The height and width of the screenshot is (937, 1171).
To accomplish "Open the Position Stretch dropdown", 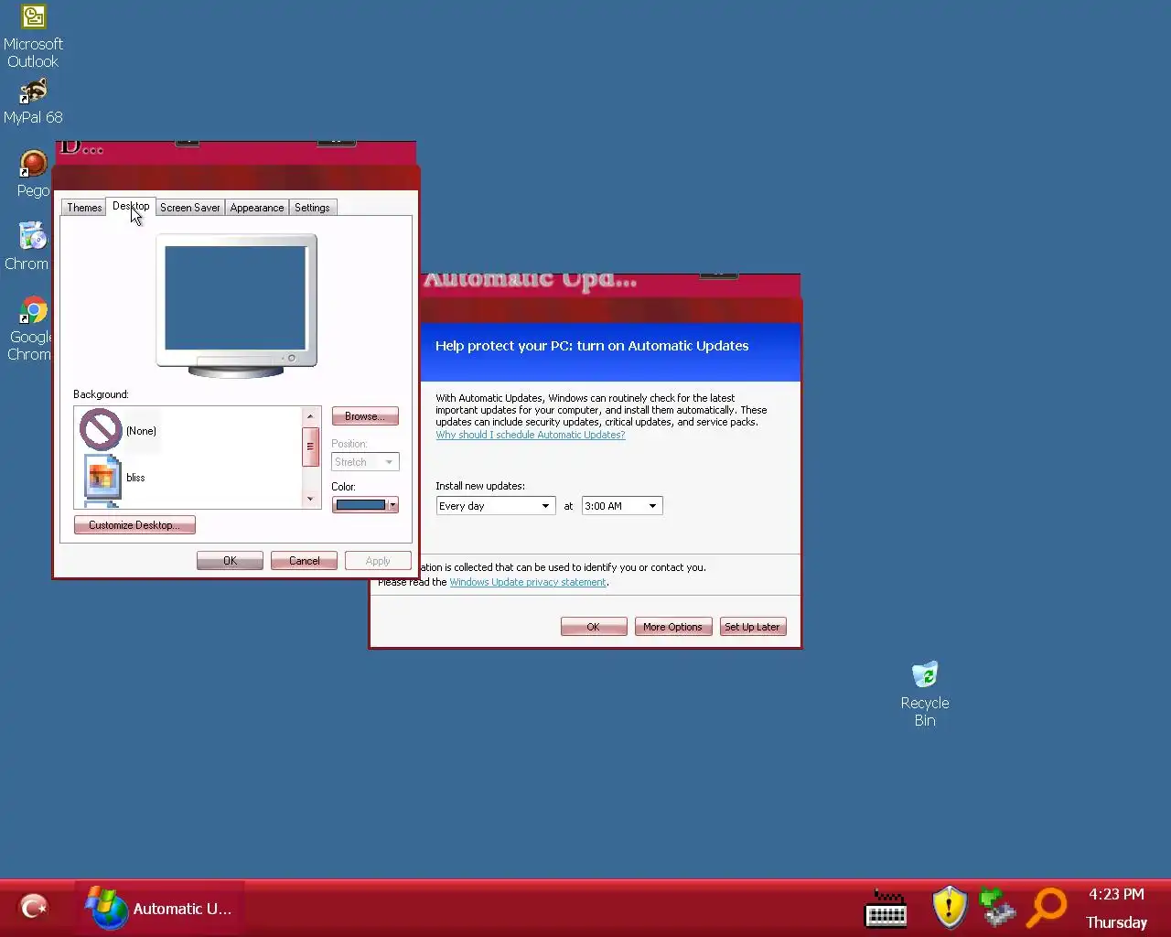I will [x=365, y=462].
